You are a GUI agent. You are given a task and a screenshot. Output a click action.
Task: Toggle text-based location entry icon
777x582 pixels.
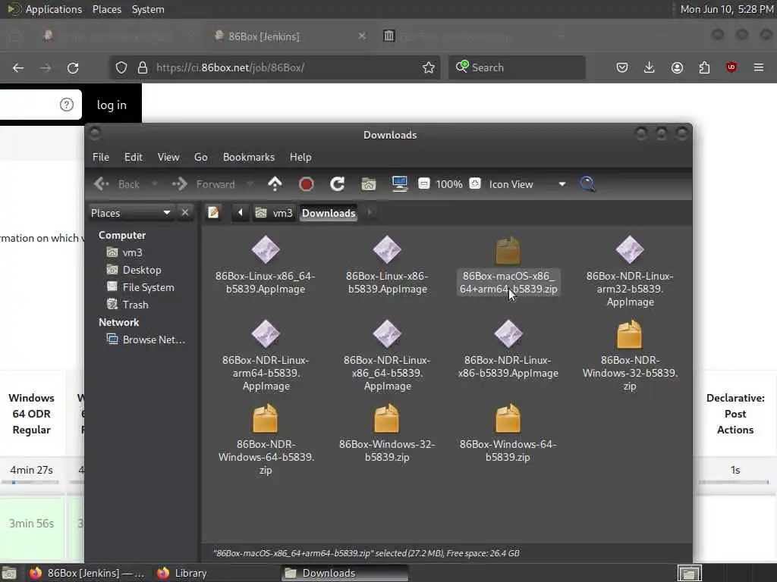click(213, 212)
